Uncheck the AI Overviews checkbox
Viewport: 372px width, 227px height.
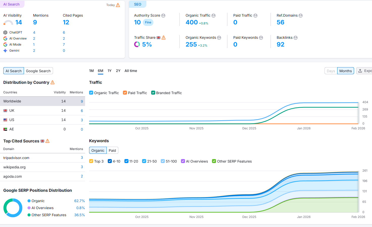(x=183, y=161)
